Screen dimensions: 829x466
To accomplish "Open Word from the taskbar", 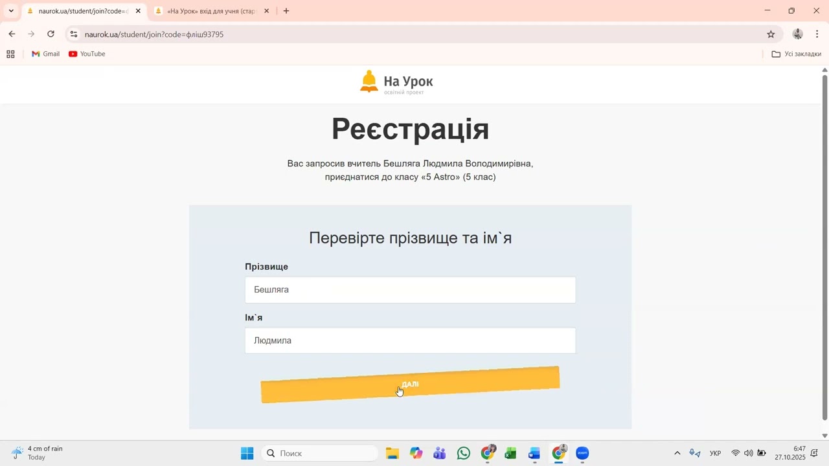I will tap(535, 454).
